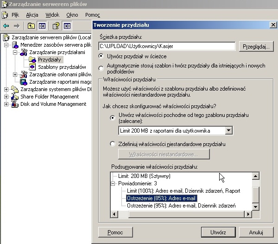This screenshot has width=278, height=244.
Task: Click the Szablony przydziałów icon
Action: pos(32,67)
